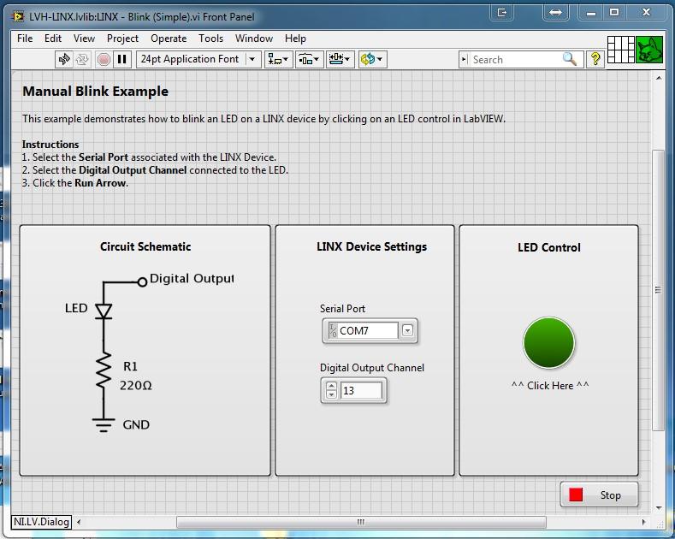Open the Window menu
The image size is (675, 539).
coord(254,38)
